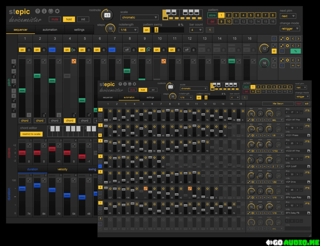320x246 pixels.
Task: Switch to automation tab in back window
Action: click(50, 30)
